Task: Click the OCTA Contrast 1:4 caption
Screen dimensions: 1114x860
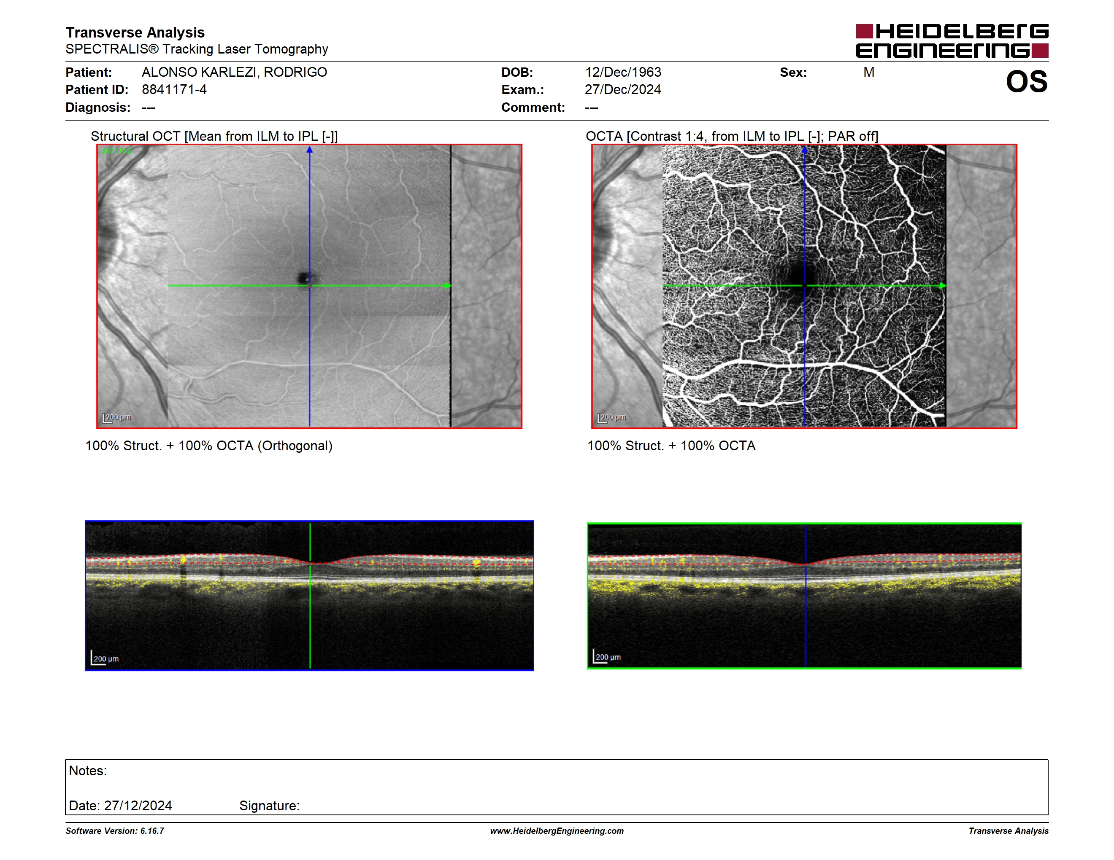Action: [x=731, y=136]
